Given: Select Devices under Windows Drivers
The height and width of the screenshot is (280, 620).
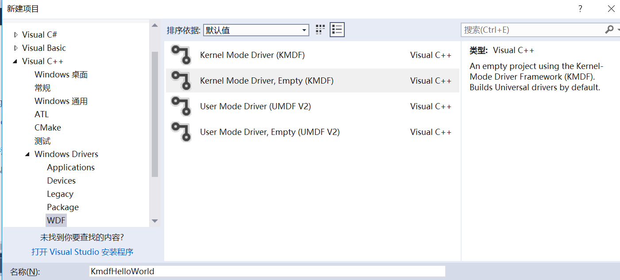Looking at the screenshot, I should 61,180.
